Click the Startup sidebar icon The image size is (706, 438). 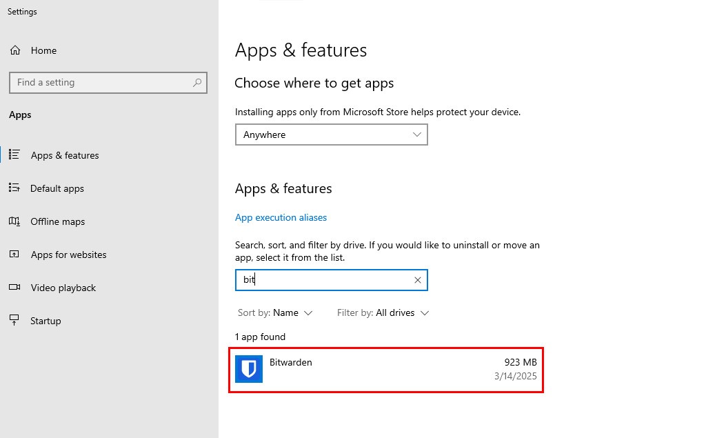pos(14,320)
